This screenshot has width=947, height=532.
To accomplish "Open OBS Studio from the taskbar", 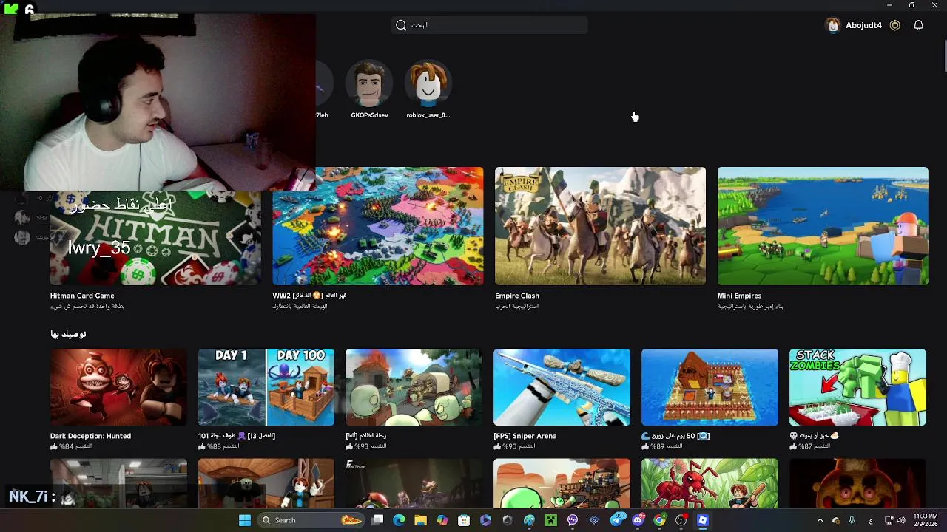I will click(x=681, y=520).
